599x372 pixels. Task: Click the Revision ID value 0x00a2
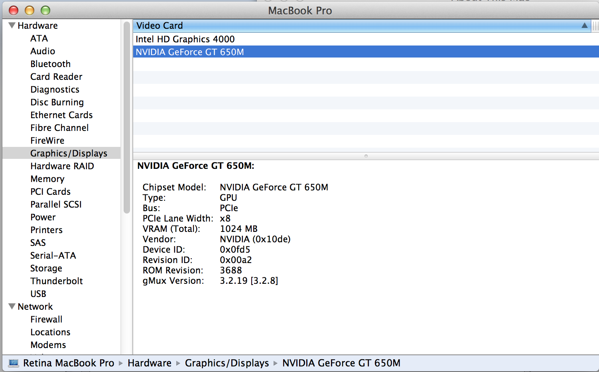click(x=236, y=260)
